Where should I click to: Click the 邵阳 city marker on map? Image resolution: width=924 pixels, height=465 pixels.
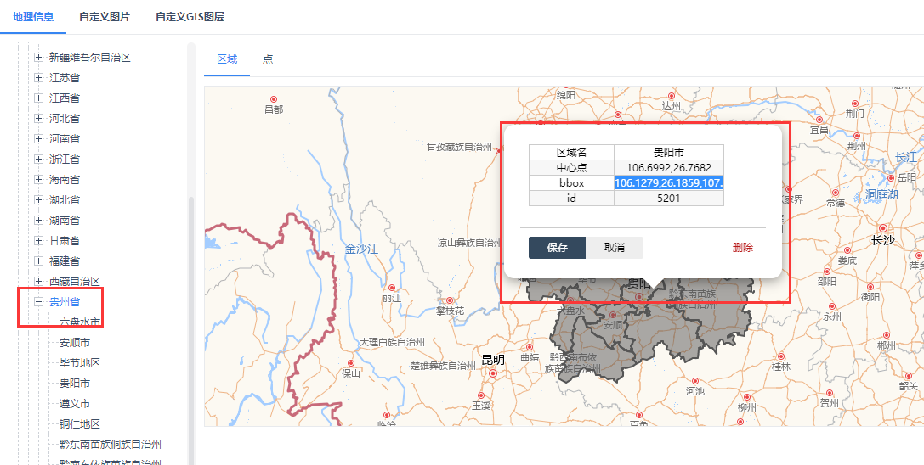tap(826, 272)
